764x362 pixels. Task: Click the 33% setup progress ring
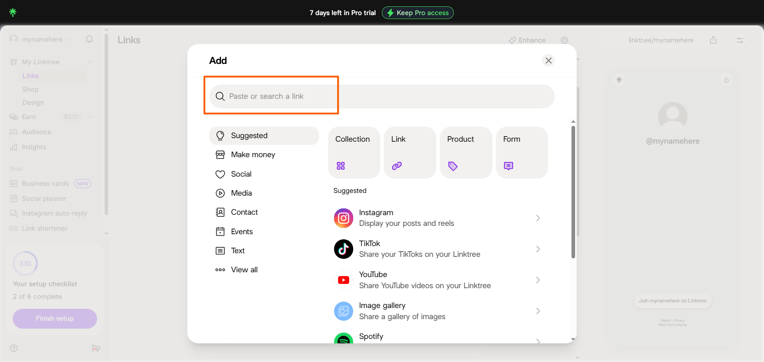pyautogui.click(x=25, y=264)
